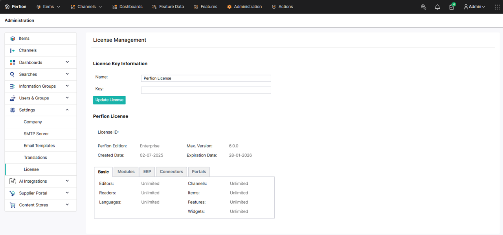This screenshot has width=503, height=235.
Task: Open Company settings
Action: click(40, 122)
